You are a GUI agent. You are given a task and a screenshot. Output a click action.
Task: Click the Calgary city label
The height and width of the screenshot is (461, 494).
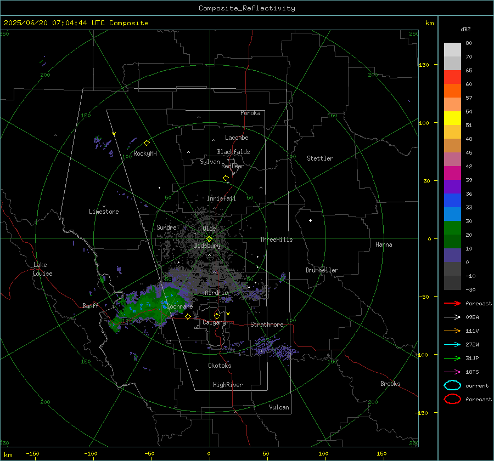pos(214,322)
